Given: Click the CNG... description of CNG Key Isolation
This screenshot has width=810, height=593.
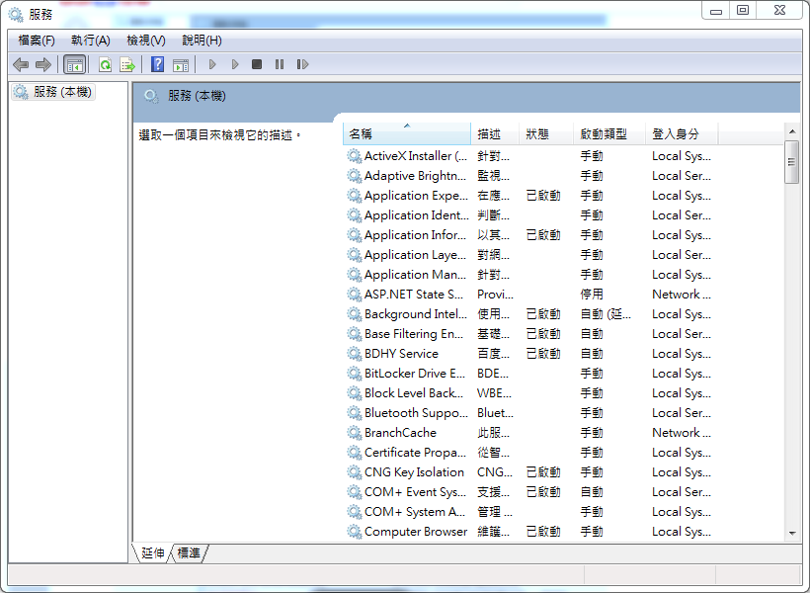Looking at the screenshot, I should pyautogui.click(x=495, y=472).
